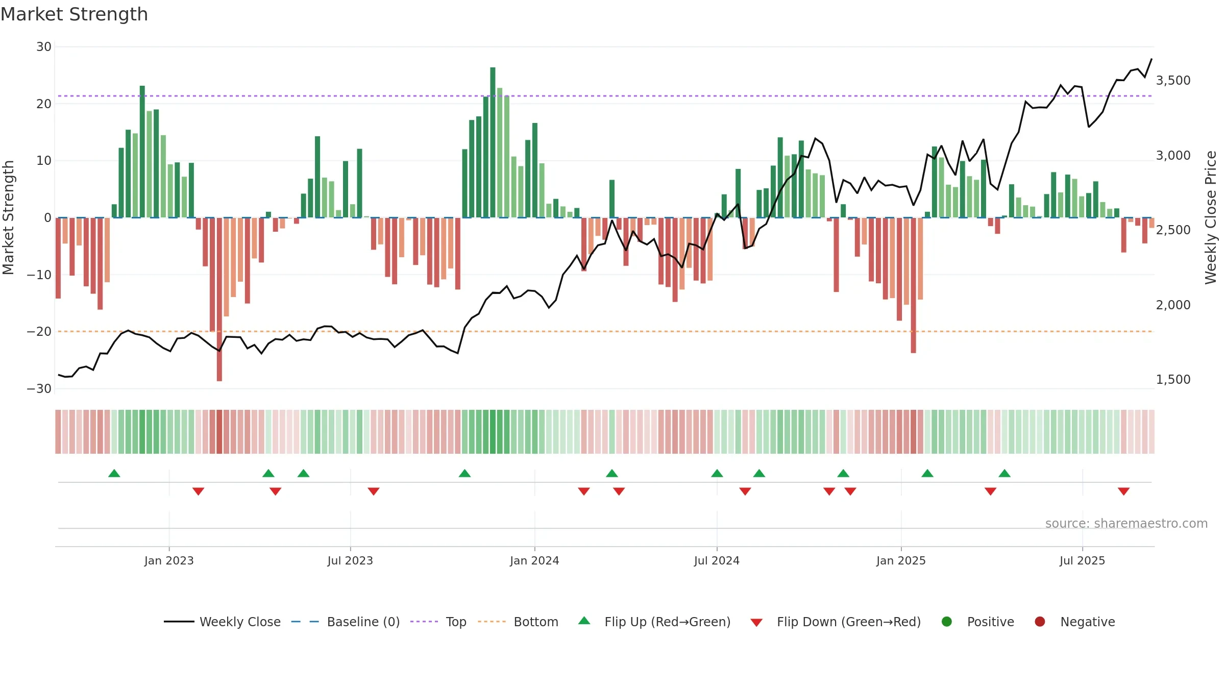Click the green flip-up marker between Jul 2023 and Jan 2024
1225x689 pixels.
tap(464, 474)
